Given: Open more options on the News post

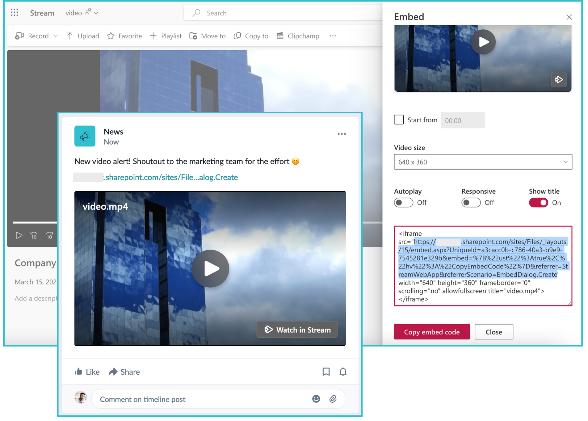Looking at the screenshot, I should [x=342, y=134].
